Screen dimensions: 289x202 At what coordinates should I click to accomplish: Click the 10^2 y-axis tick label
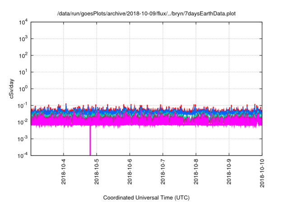click(x=23, y=55)
